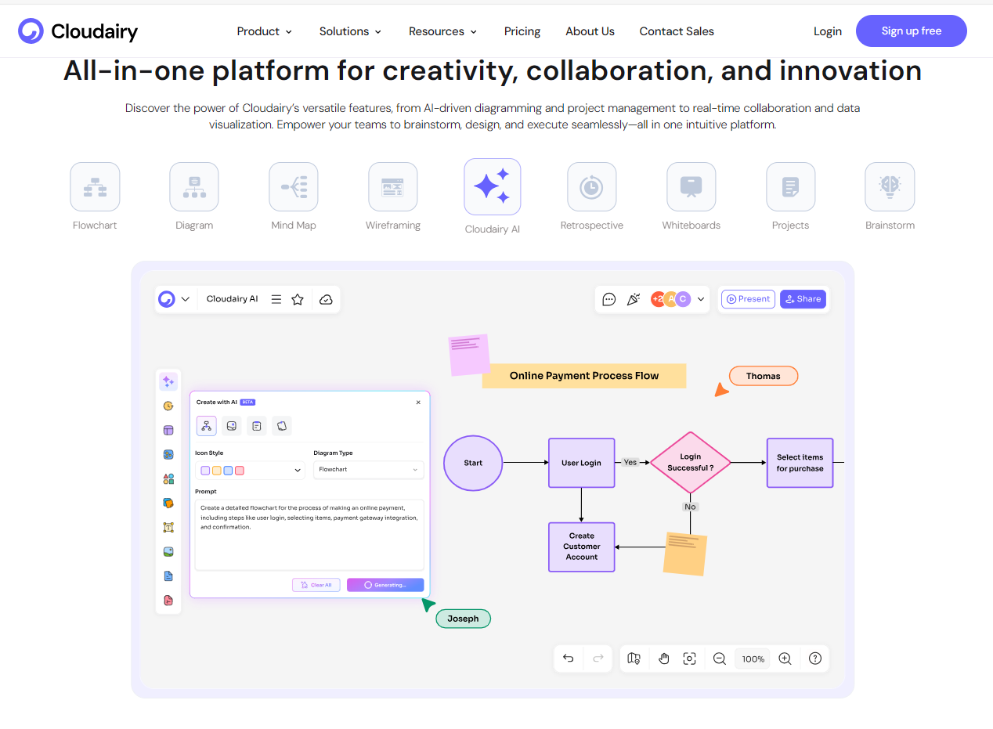Click the undo arrow
The height and width of the screenshot is (729, 993).
(x=569, y=659)
